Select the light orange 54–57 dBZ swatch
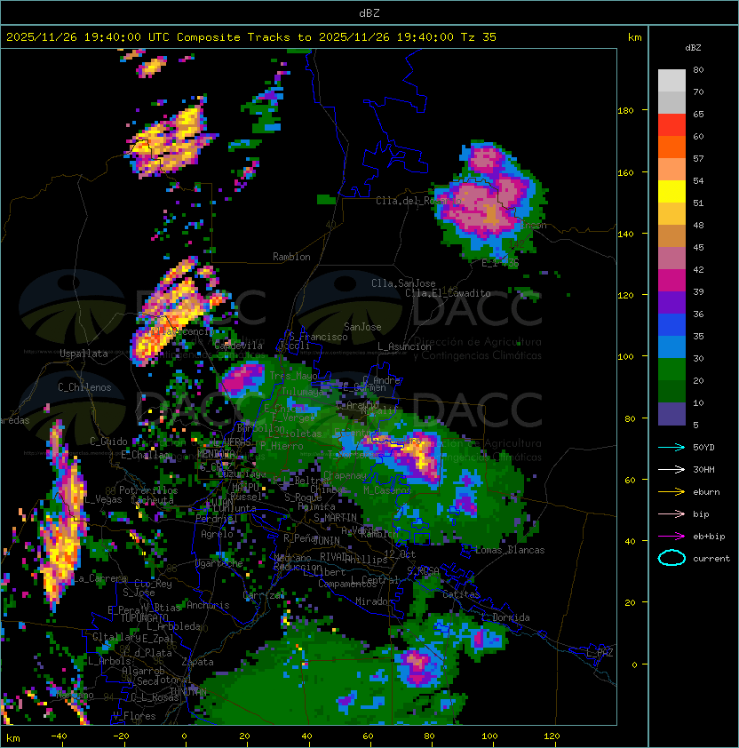 (x=671, y=170)
